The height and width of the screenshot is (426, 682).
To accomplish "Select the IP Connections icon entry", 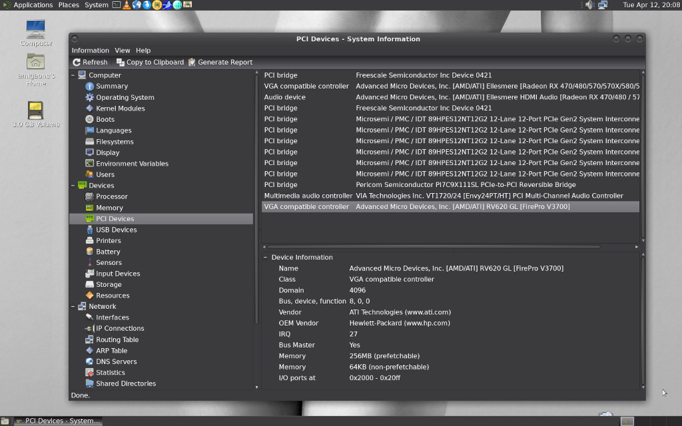I will (89, 328).
